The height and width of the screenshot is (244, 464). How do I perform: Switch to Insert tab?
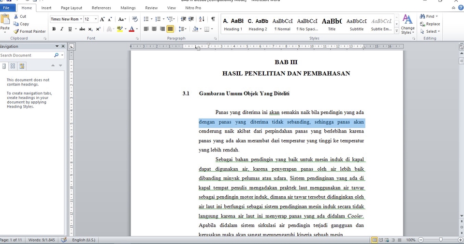coord(46,8)
